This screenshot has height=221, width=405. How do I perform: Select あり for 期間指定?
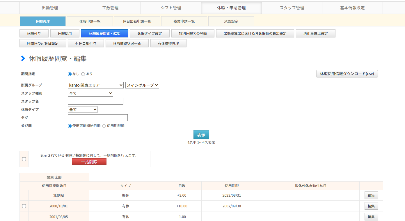[x=83, y=74]
